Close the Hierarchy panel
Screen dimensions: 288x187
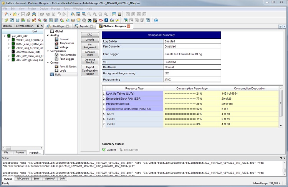[x=42, y=26]
